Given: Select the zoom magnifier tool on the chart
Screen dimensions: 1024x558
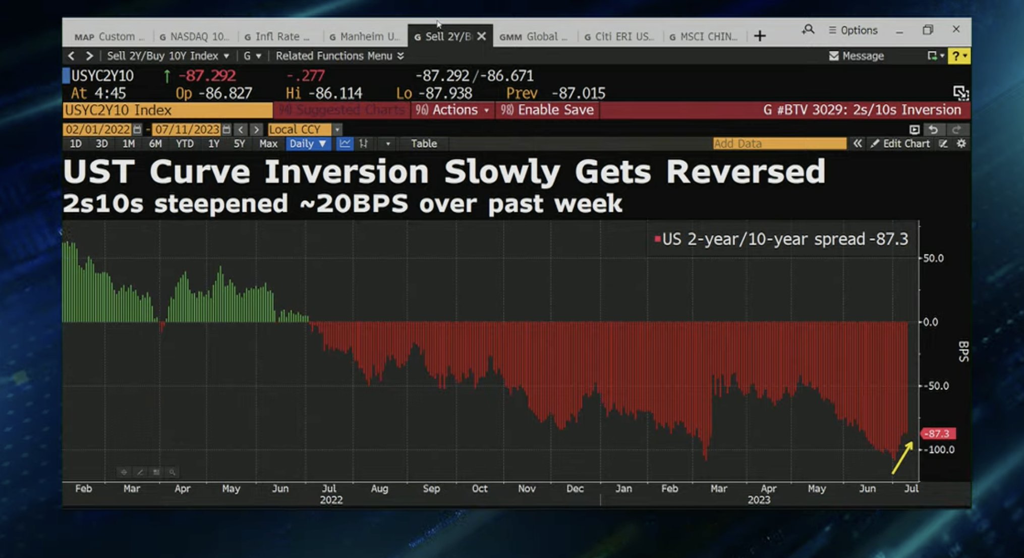Looking at the screenshot, I should click(x=173, y=472).
